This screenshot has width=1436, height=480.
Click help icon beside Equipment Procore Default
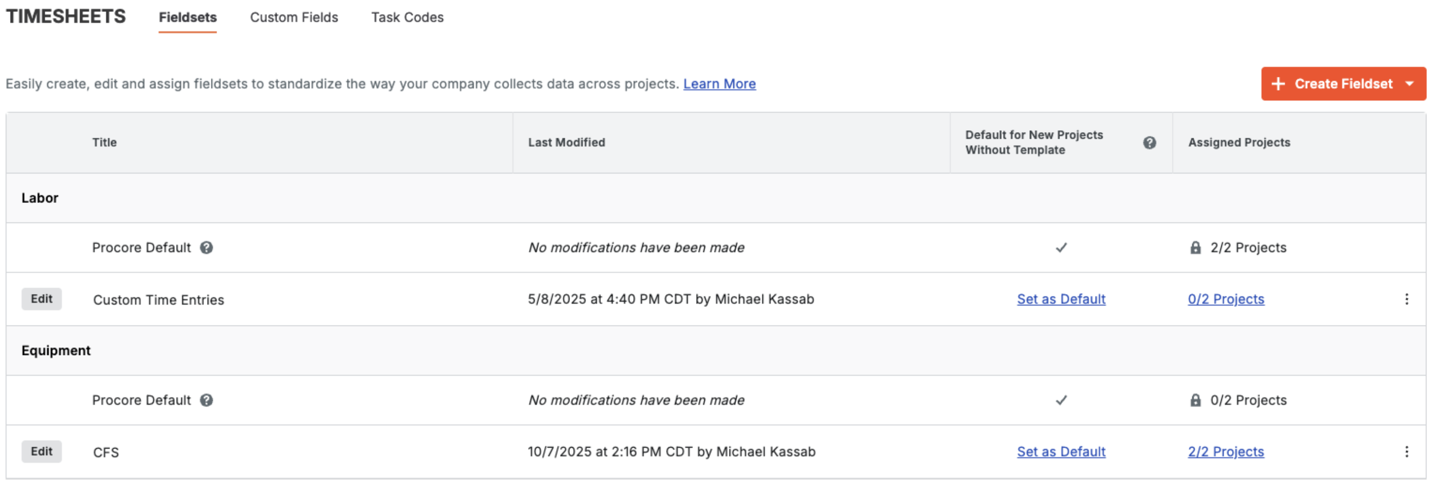coord(206,400)
